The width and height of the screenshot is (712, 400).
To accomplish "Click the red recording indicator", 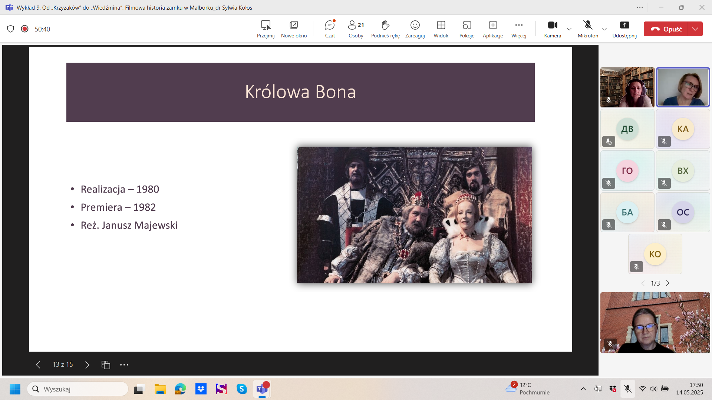I will [x=25, y=29].
